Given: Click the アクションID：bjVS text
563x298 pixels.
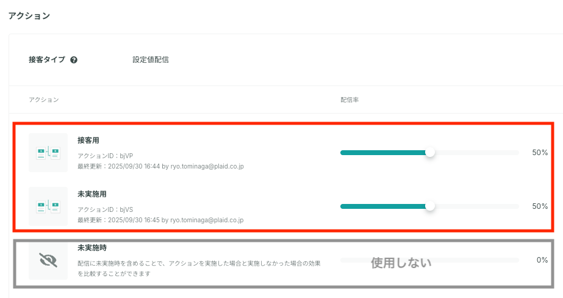Looking at the screenshot, I should click(x=105, y=209).
